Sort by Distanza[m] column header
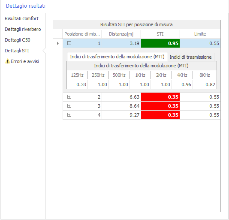This screenshot has height=220, width=229. coord(121,34)
